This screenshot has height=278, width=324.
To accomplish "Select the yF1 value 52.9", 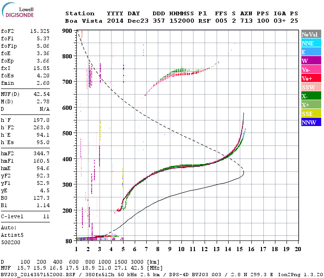I will tap(43, 183).
